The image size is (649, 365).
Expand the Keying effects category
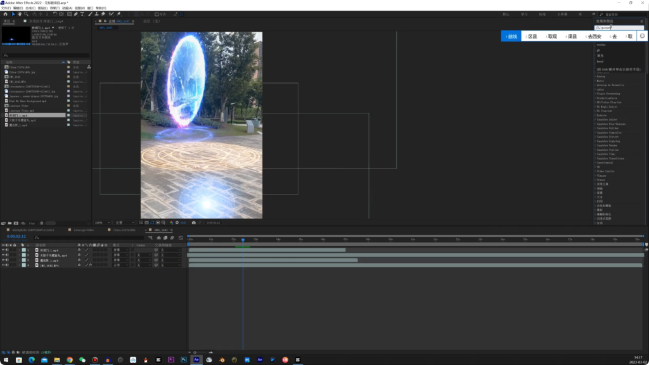(600, 76)
